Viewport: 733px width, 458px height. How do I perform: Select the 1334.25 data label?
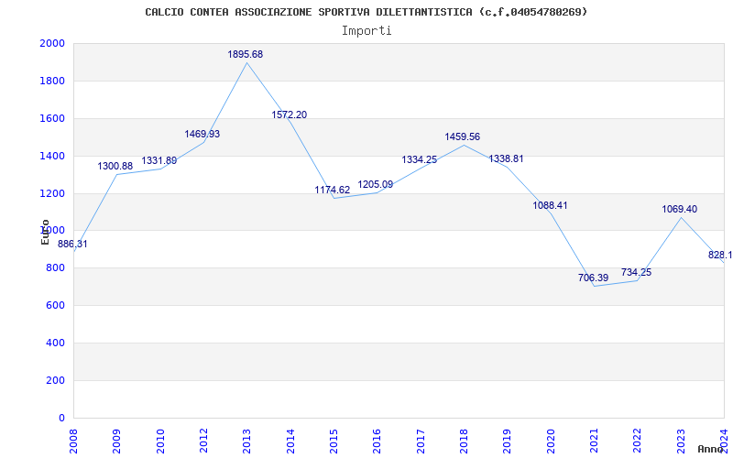click(420, 159)
